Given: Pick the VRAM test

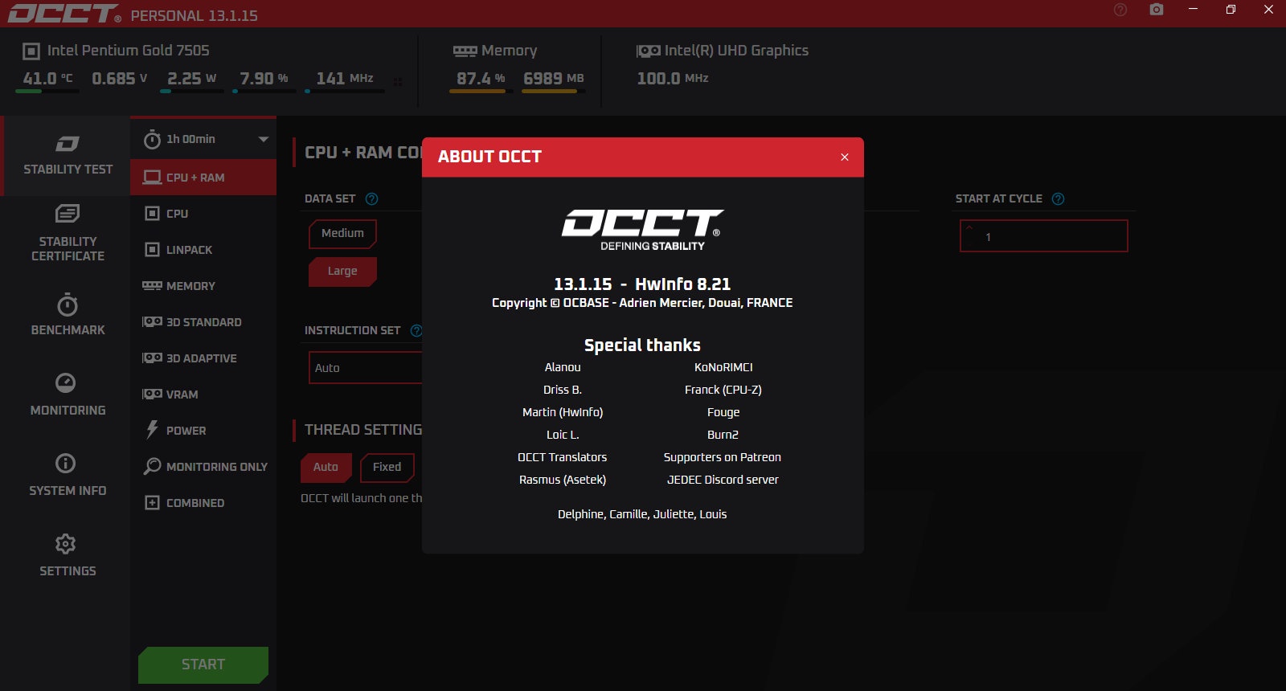Looking at the screenshot, I should click(x=203, y=395).
